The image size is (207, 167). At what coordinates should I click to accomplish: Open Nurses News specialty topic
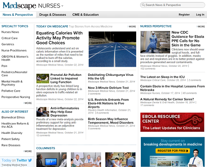coord(10,32)
